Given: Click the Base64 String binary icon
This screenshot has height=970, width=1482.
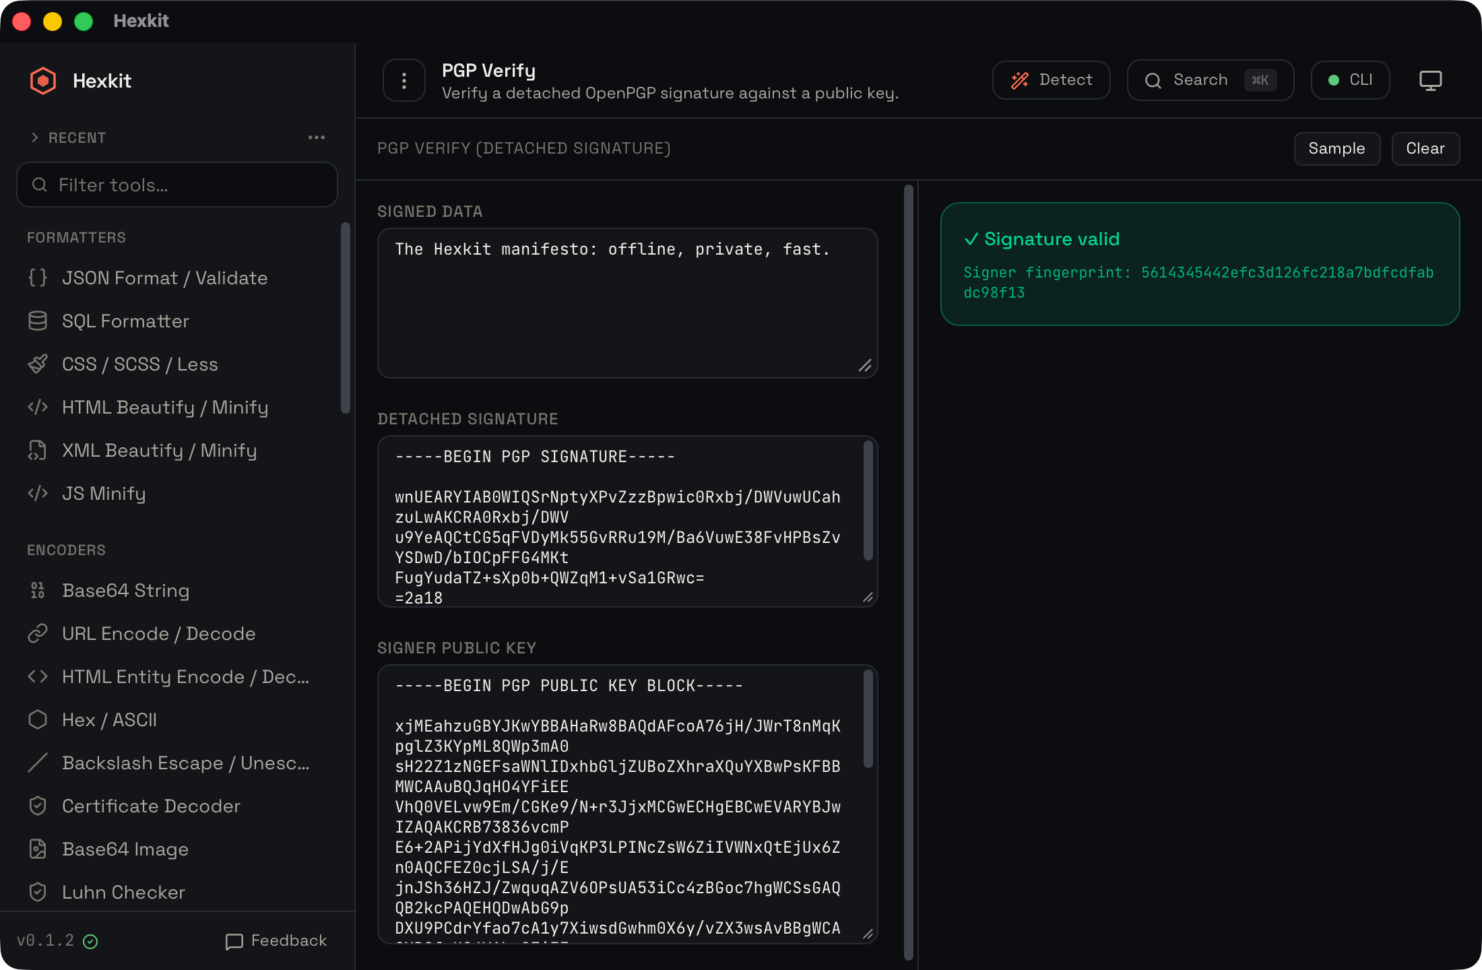Looking at the screenshot, I should pos(38,590).
